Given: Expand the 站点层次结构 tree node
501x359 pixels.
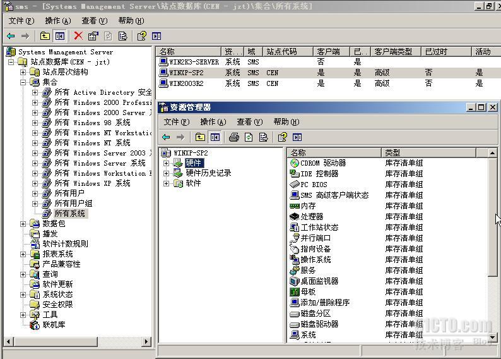Looking at the screenshot, I should [23, 72].
